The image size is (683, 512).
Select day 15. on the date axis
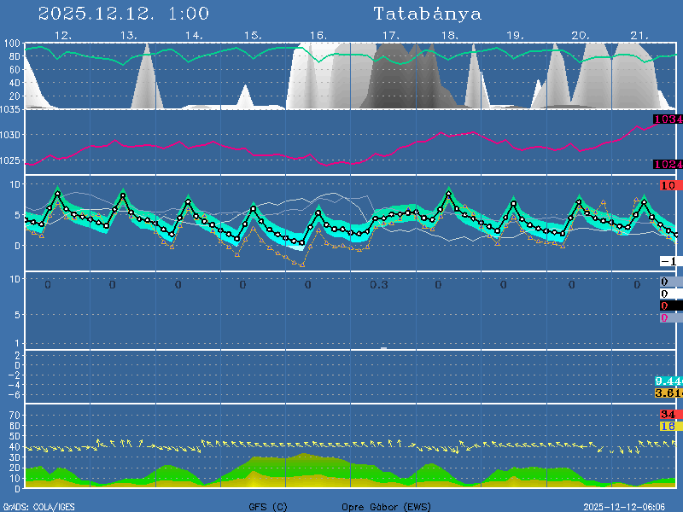pyautogui.click(x=253, y=36)
